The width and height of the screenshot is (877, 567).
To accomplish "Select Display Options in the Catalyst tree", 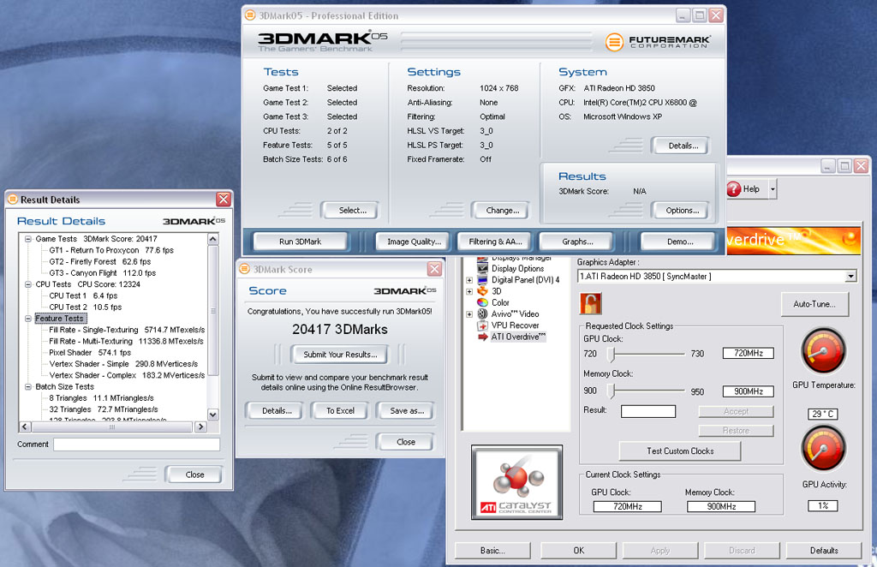I will (x=518, y=268).
